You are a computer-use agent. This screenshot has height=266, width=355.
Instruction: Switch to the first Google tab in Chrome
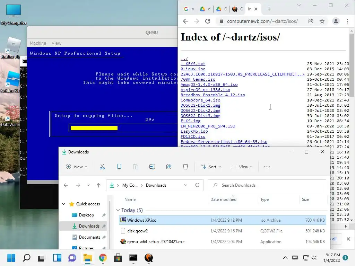189,9
